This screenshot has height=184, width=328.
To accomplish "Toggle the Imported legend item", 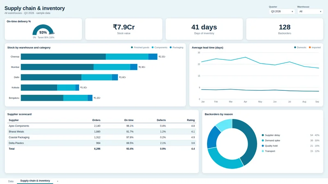I will tap(314, 47).
